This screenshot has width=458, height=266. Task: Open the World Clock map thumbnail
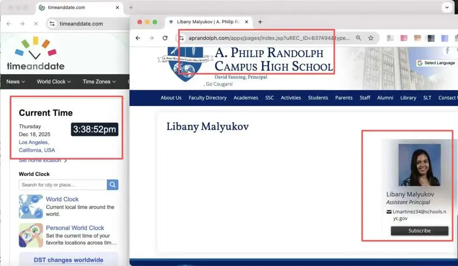(31, 207)
